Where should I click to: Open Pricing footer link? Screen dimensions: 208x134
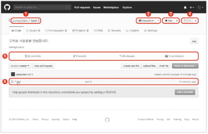(160, 120)
